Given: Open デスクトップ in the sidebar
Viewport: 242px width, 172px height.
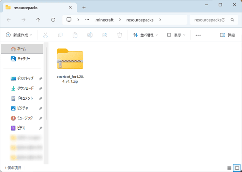Looking at the screenshot, I should [x=22, y=78].
